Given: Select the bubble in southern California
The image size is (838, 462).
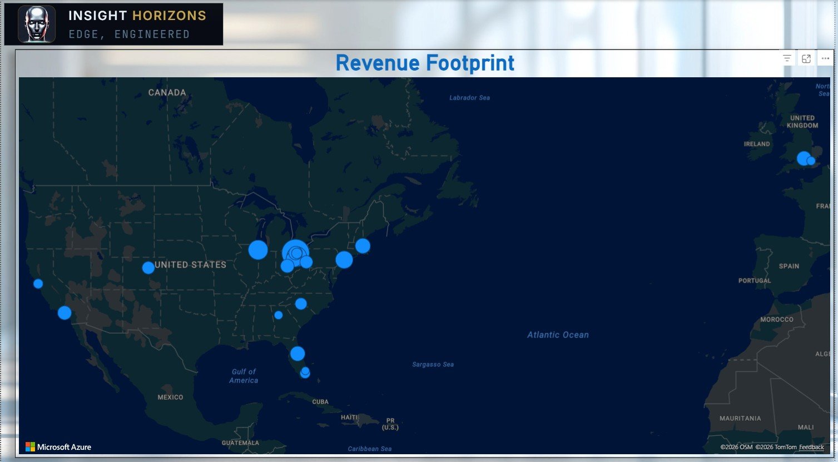Looking at the screenshot, I should pyautogui.click(x=65, y=312).
